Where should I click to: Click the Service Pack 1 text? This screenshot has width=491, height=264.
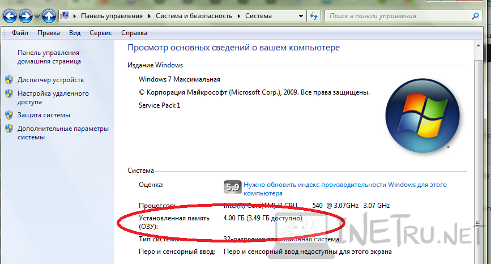[x=159, y=105]
